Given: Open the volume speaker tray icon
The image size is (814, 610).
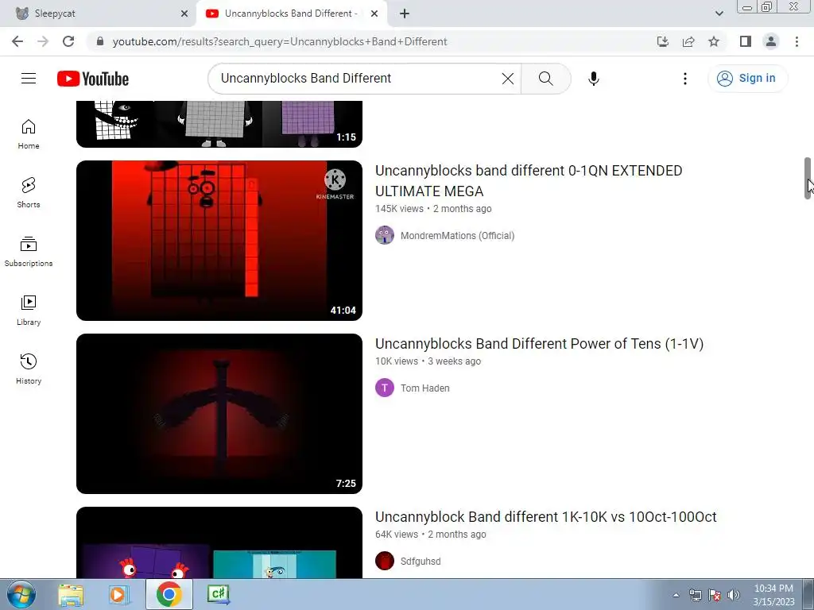Looking at the screenshot, I should click(734, 595).
